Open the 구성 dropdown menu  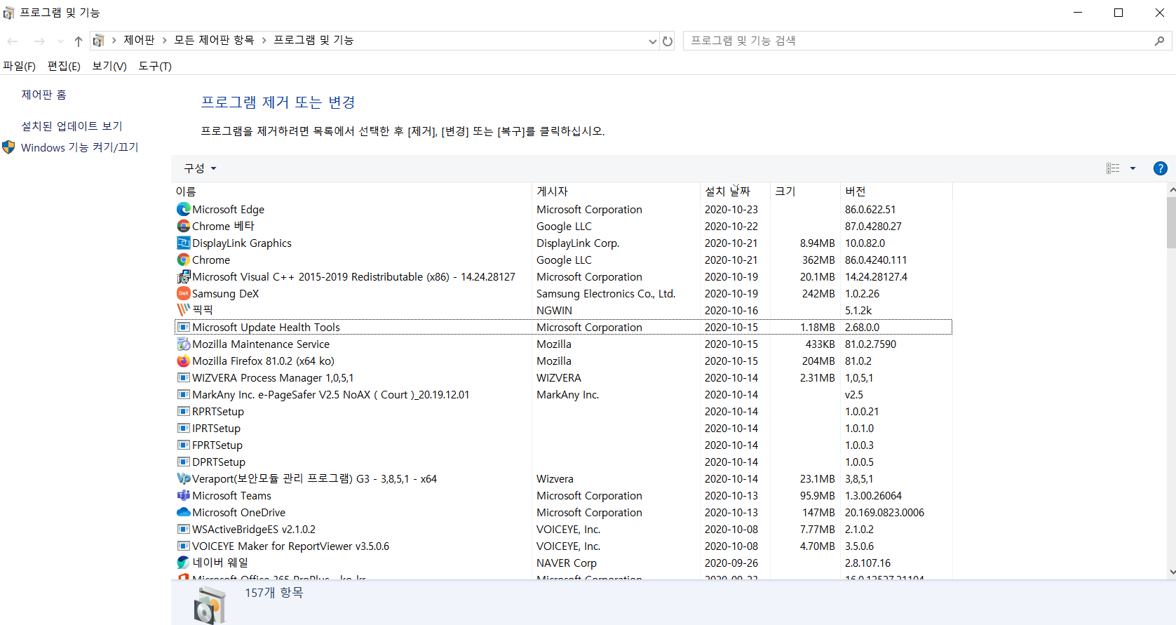(x=200, y=168)
